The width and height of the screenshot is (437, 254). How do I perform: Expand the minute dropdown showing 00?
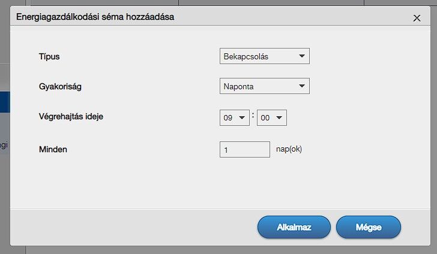(x=271, y=118)
